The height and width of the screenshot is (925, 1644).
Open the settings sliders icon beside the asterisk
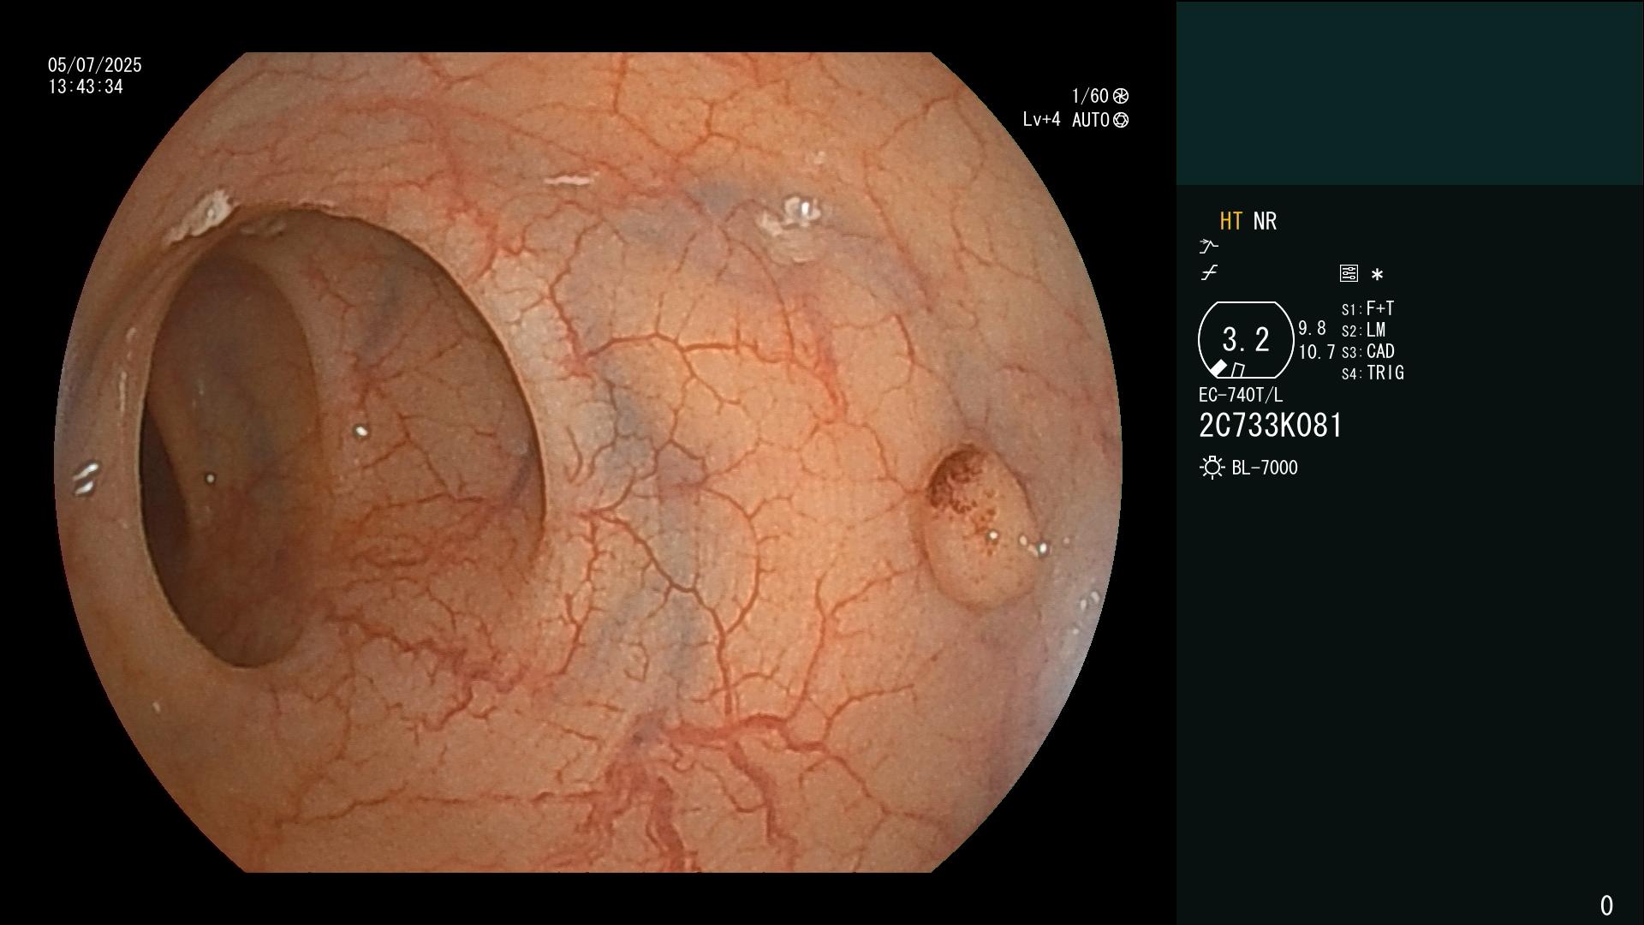coord(1349,273)
